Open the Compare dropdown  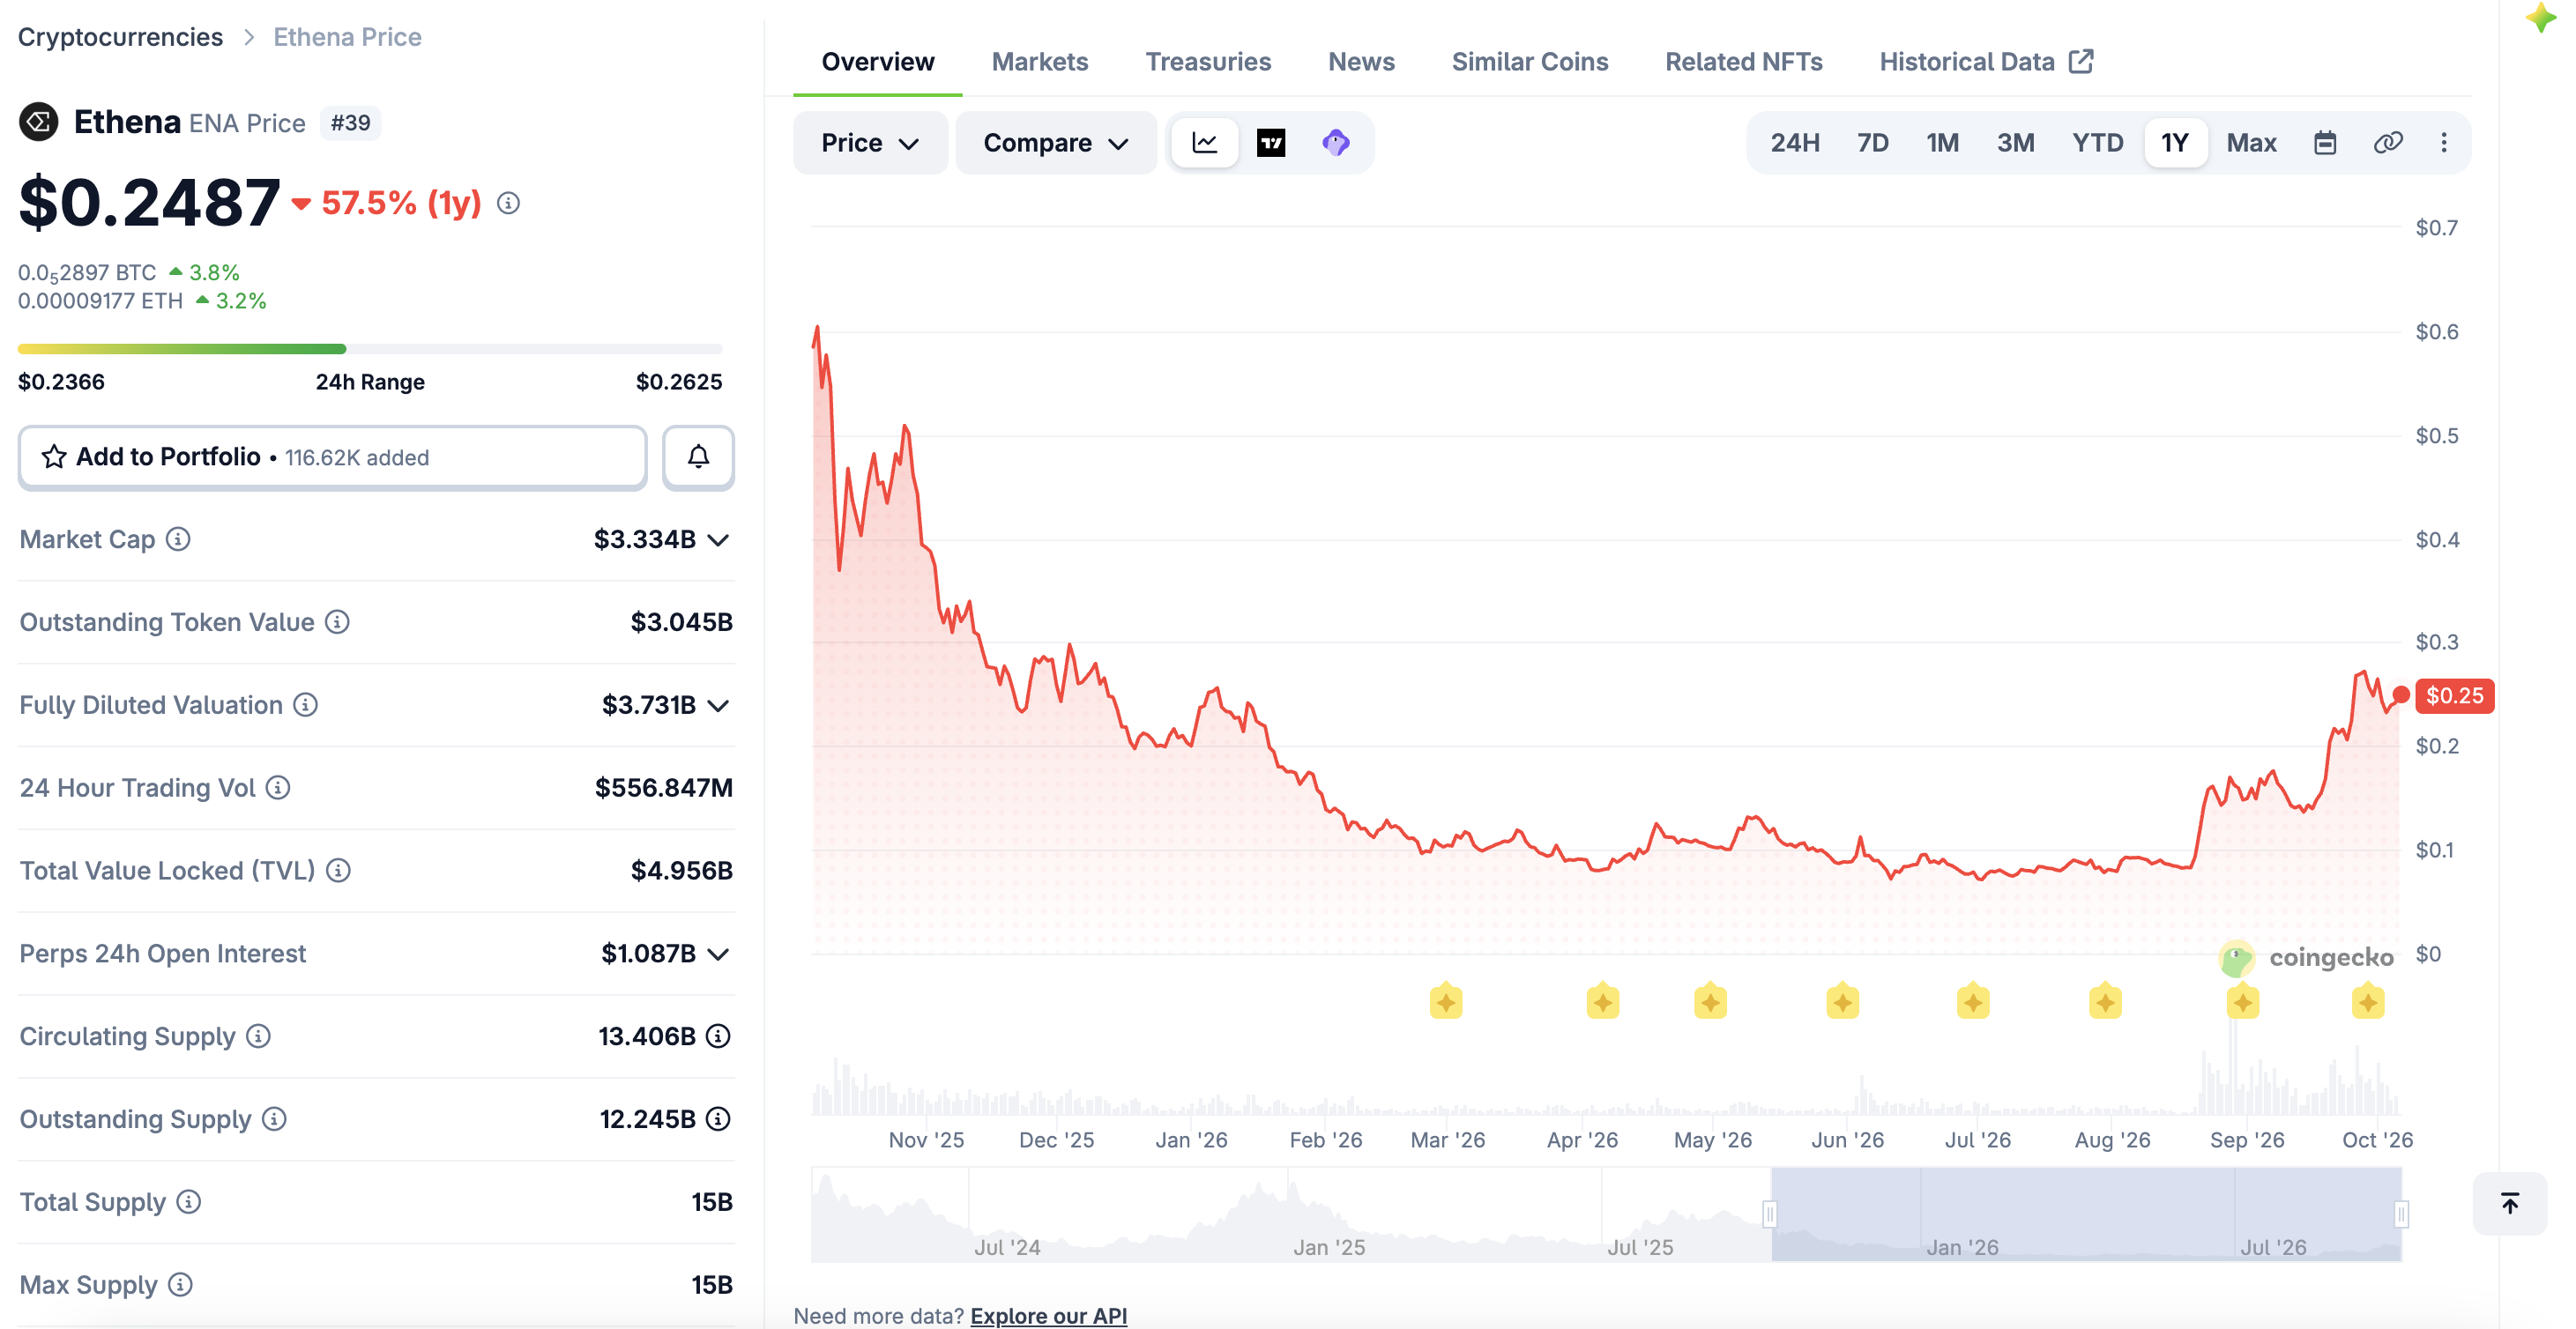[x=1056, y=143]
